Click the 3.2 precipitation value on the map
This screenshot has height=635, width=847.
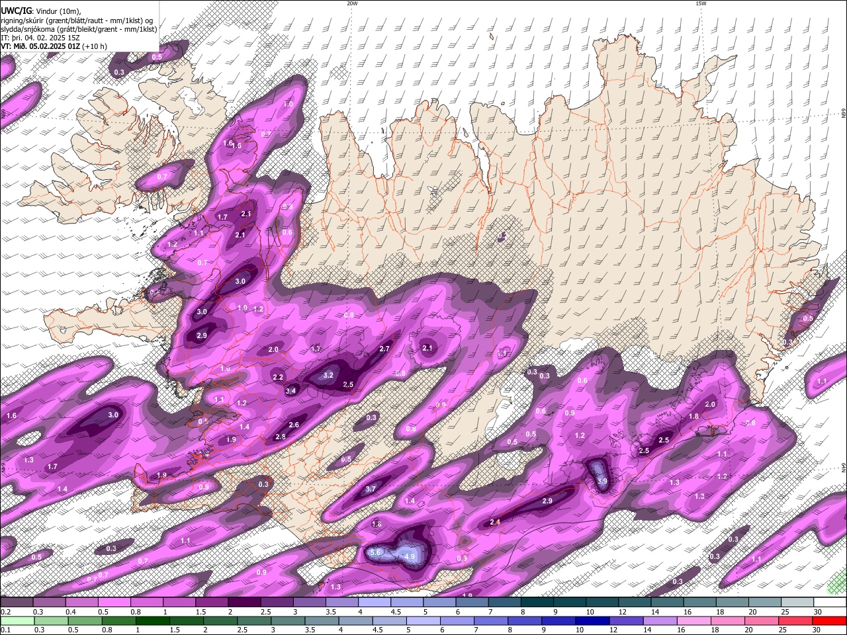[328, 375]
